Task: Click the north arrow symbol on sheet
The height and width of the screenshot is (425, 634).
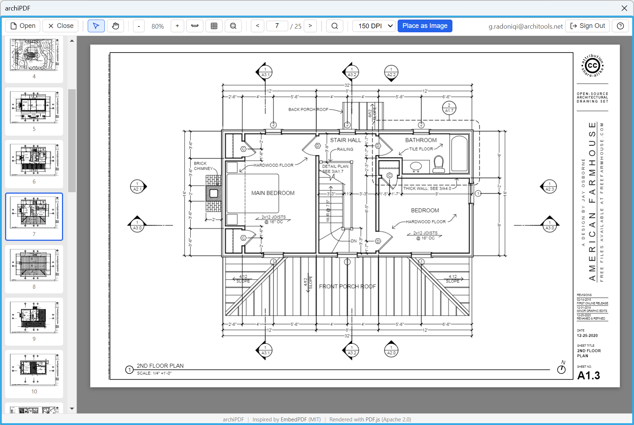Action: (x=562, y=368)
